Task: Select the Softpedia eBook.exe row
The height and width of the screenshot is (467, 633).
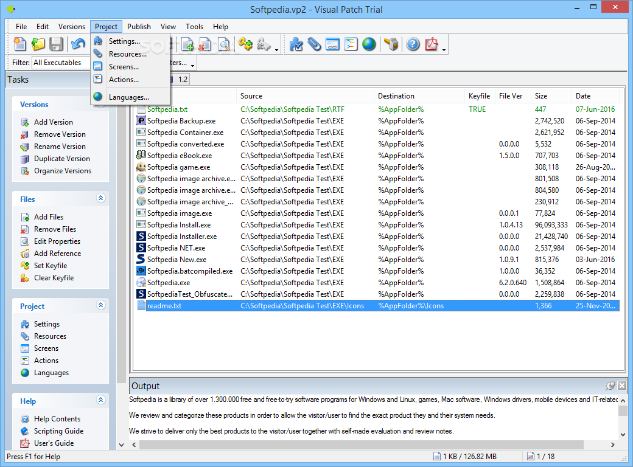Action: pyautogui.click(x=377, y=156)
